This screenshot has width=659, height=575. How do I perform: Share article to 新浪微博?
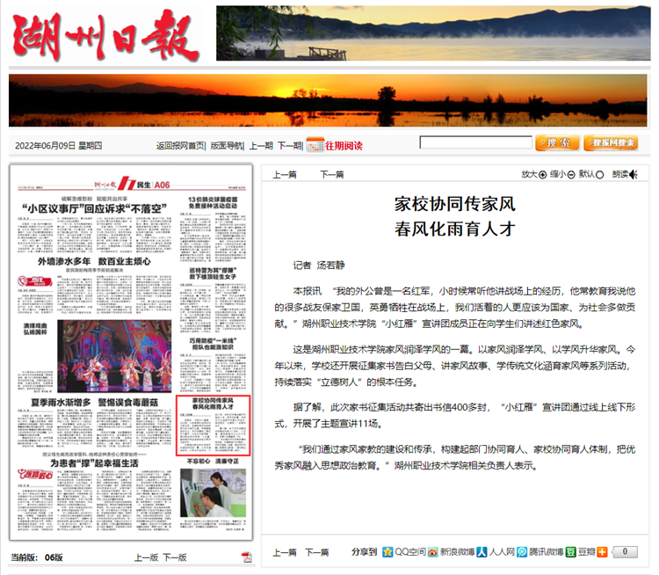[434, 552]
